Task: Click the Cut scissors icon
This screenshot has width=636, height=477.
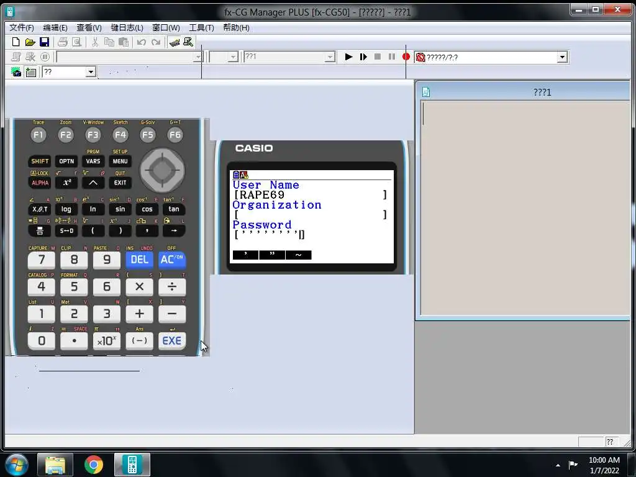Action: (95, 42)
